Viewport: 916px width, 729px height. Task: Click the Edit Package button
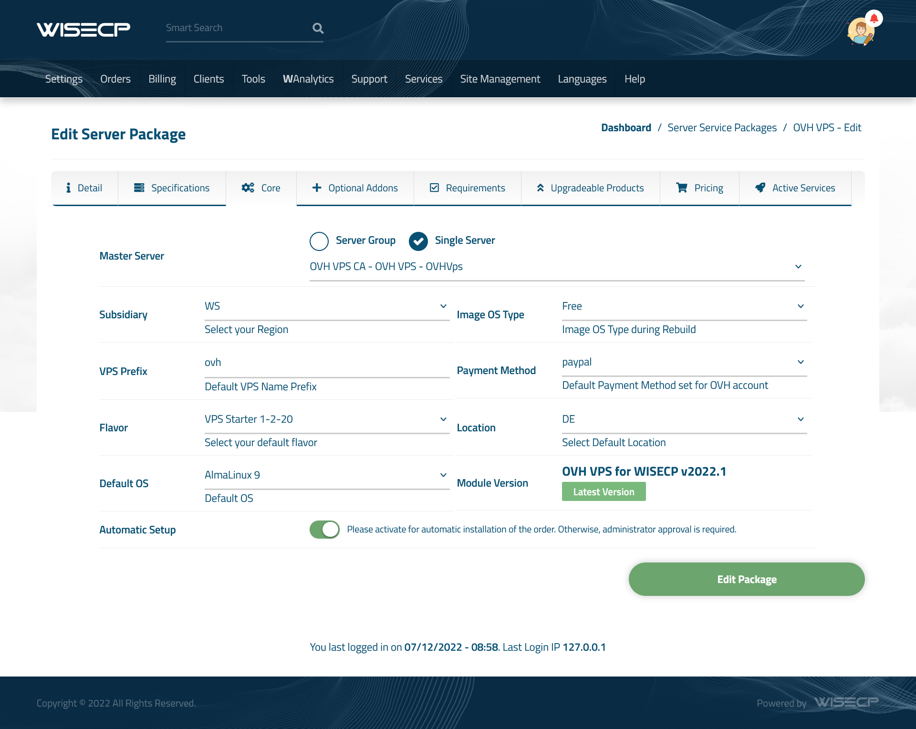click(747, 579)
